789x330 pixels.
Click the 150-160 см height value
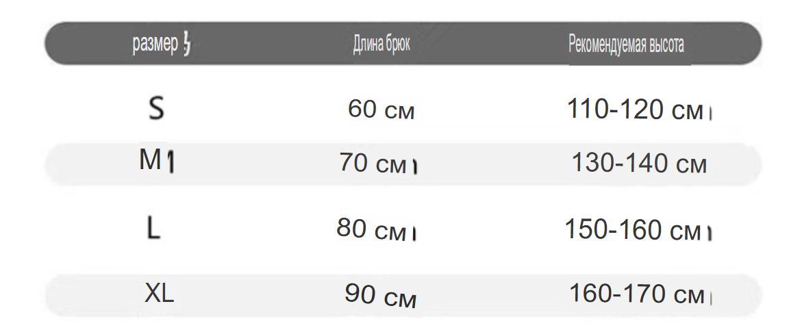(633, 229)
